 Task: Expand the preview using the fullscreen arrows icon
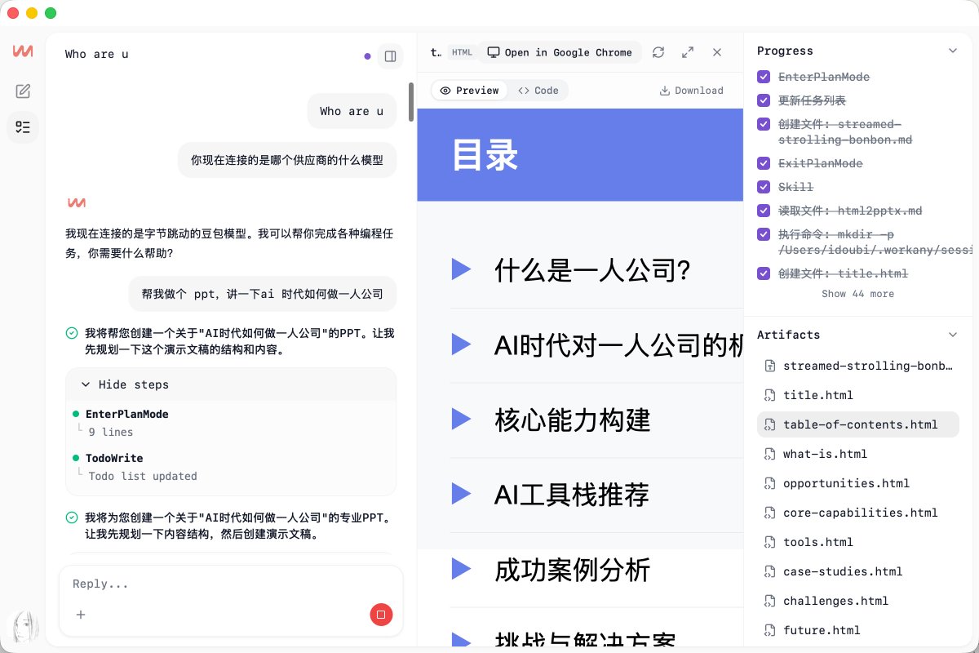pos(688,51)
